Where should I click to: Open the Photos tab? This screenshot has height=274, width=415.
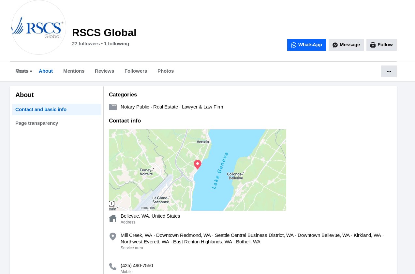(x=166, y=71)
